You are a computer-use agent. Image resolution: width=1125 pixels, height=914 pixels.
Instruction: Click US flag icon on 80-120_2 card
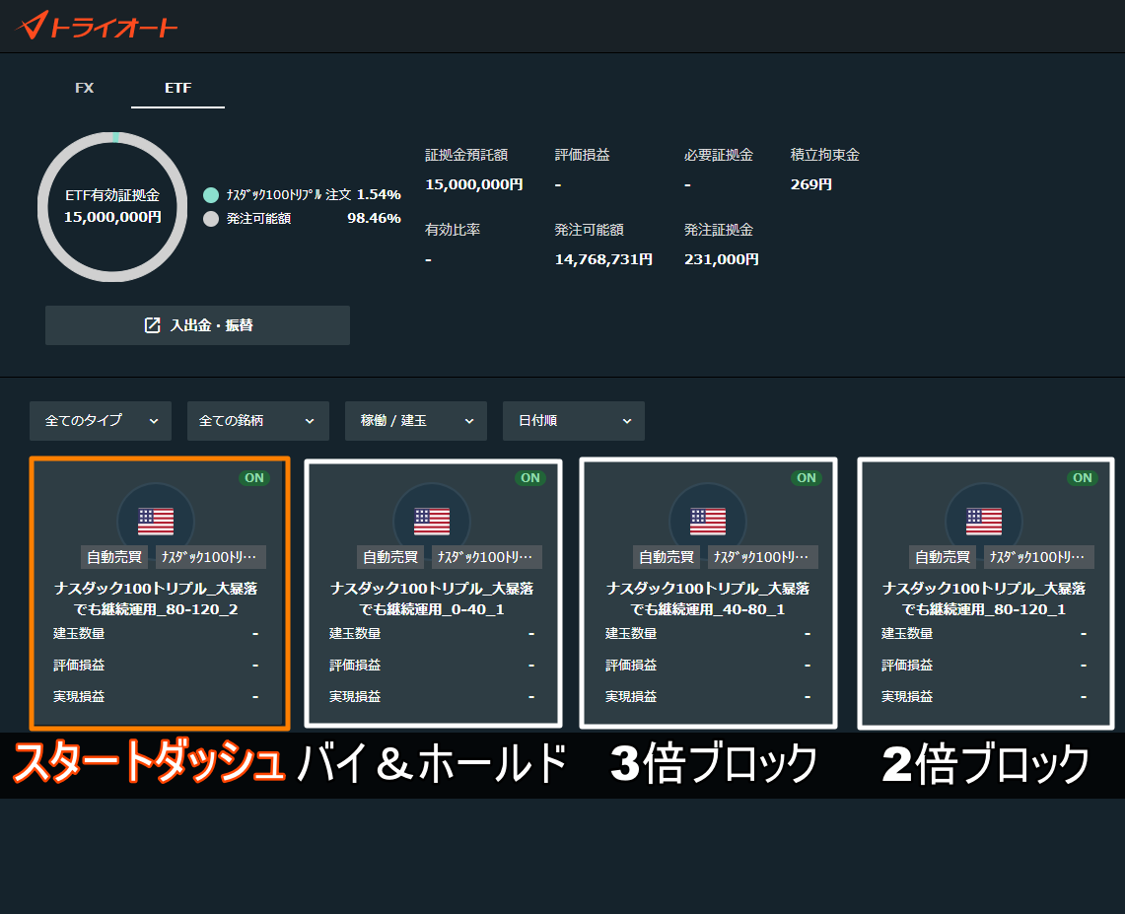156,521
